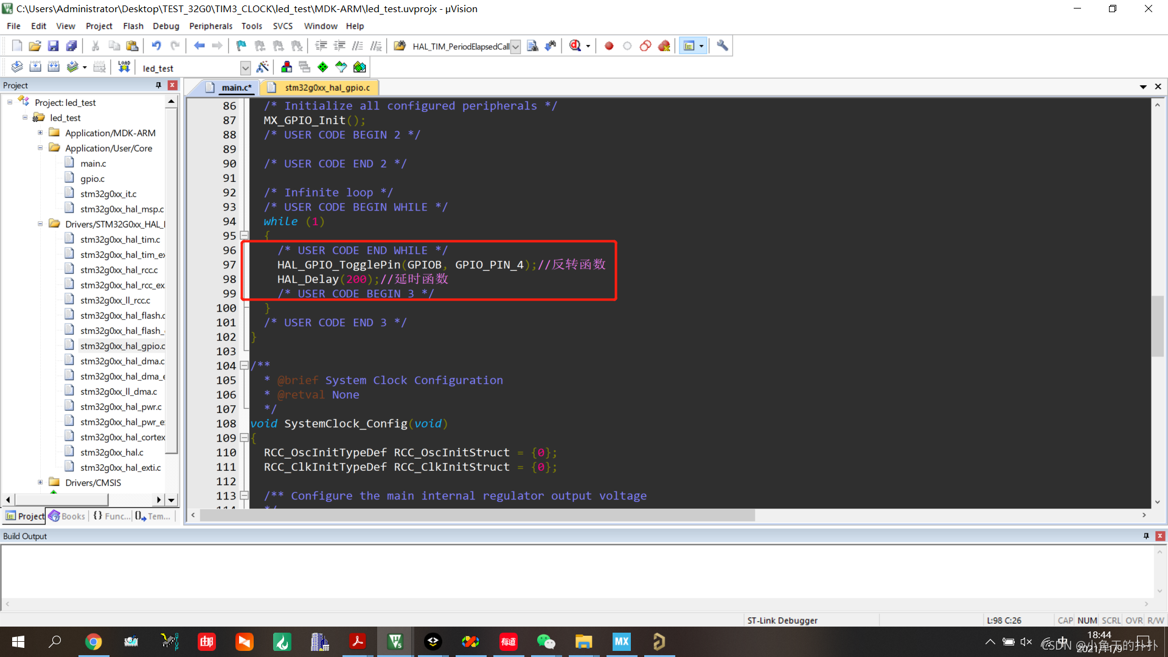The image size is (1168, 657).
Task: Click the Manage Run-Time Environment green diamond icon
Action: pos(322,67)
